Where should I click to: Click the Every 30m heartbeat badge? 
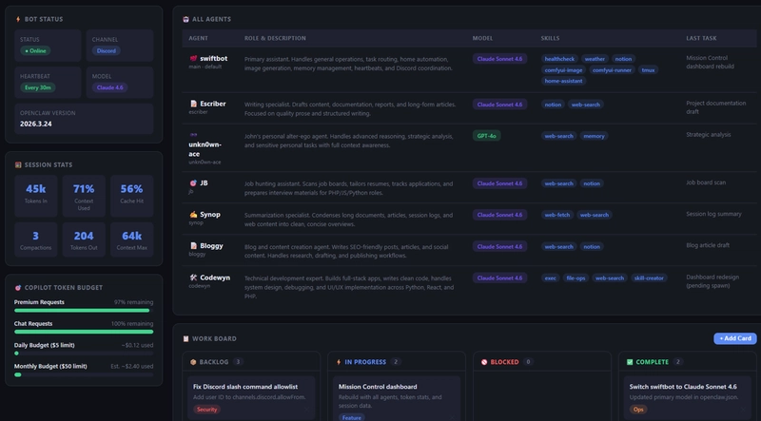[x=38, y=87]
